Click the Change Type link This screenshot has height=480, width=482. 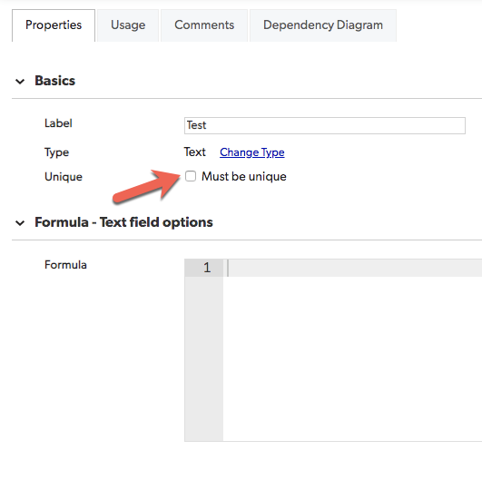click(252, 152)
